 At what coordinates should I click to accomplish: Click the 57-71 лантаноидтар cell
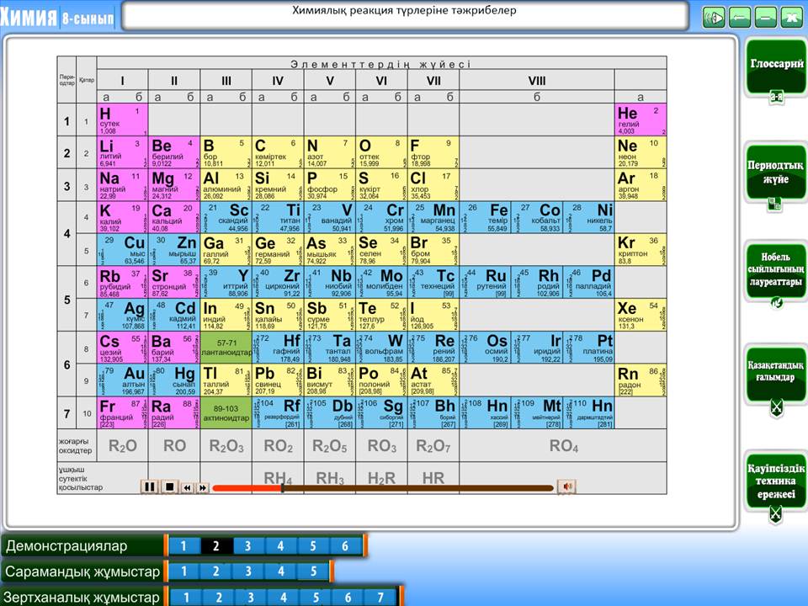coord(226,348)
